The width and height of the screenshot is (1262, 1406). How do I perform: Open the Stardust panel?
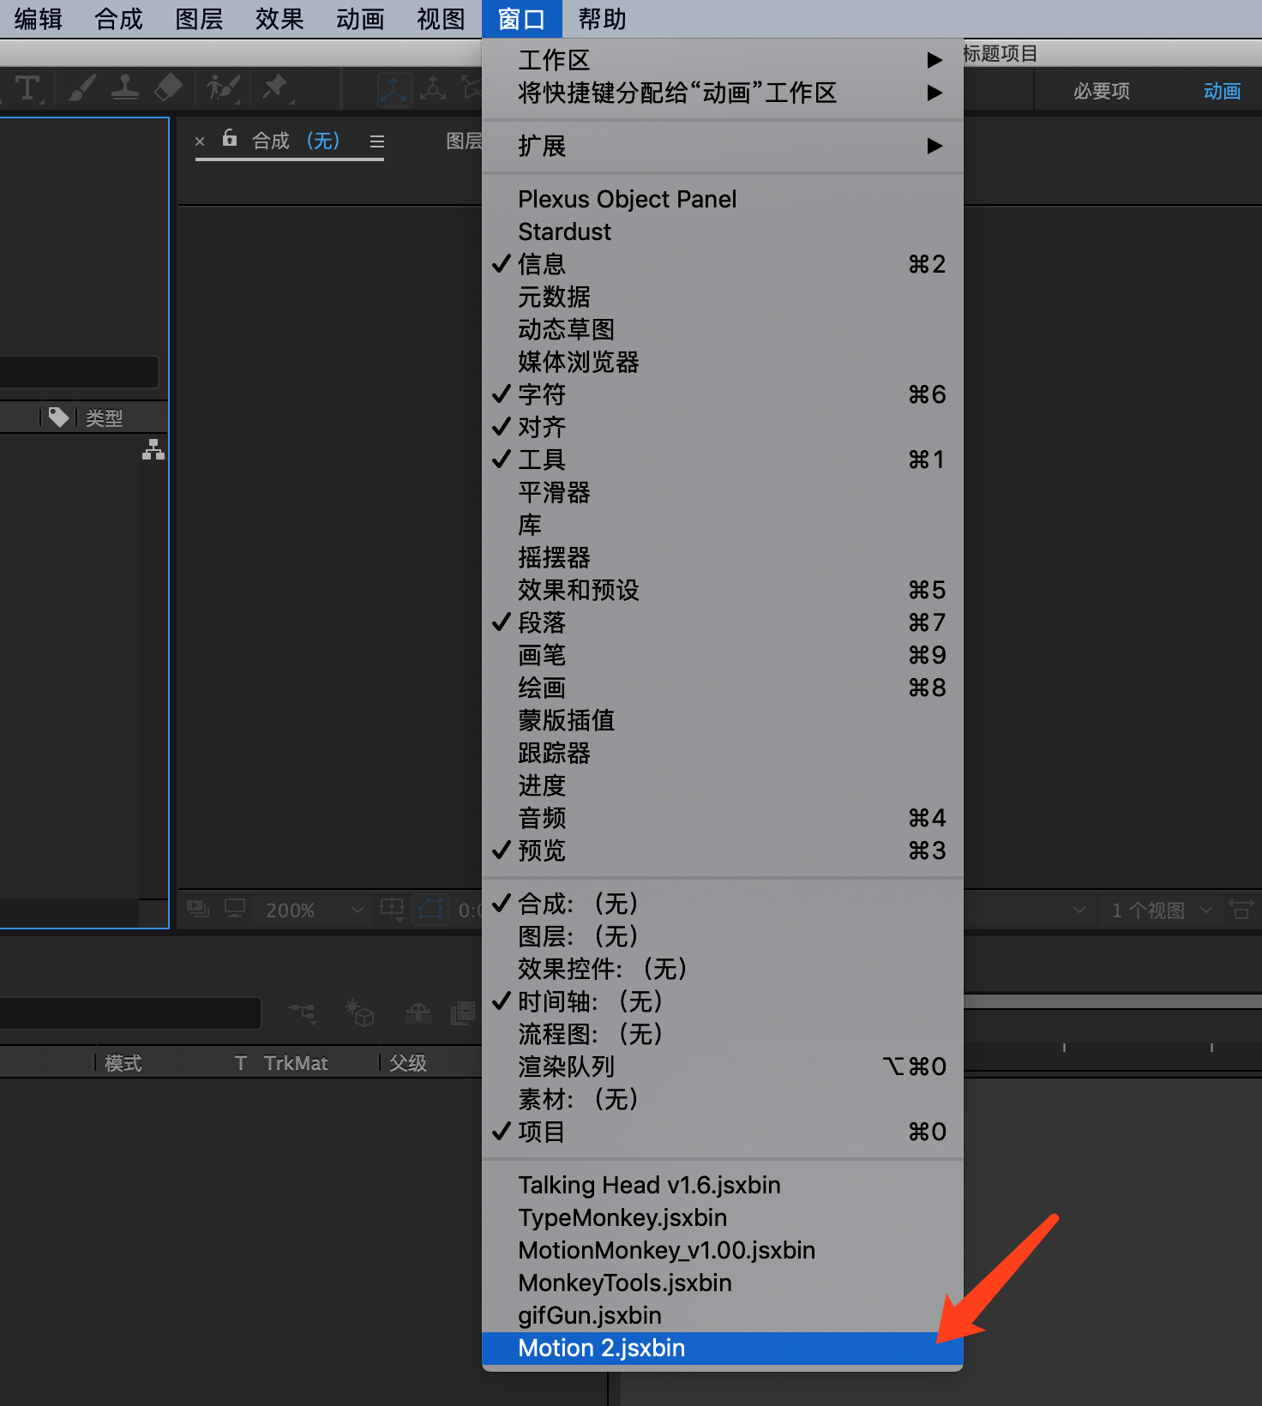coord(723,231)
